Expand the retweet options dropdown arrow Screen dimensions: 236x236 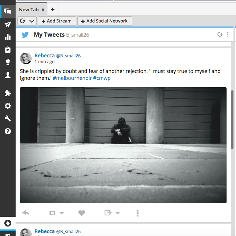pos(62,213)
